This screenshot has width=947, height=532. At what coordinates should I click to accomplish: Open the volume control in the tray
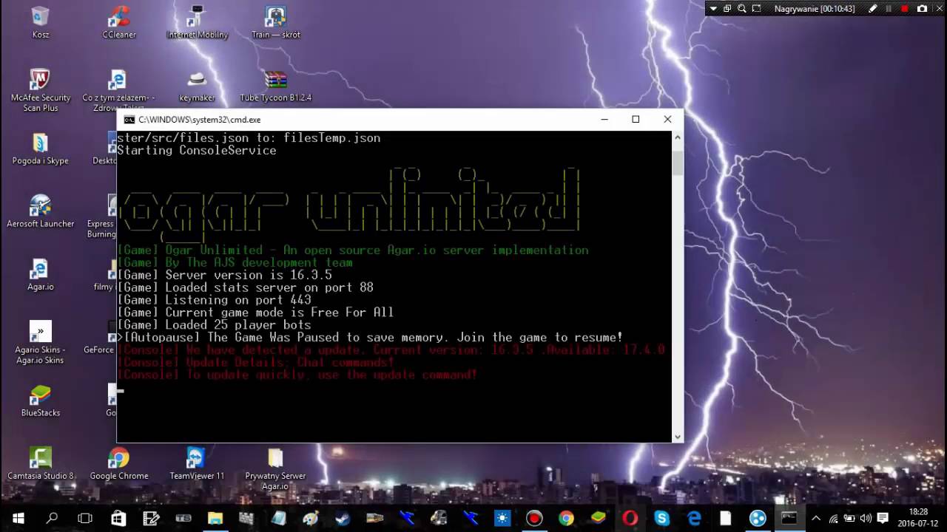(x=866, y=519)
